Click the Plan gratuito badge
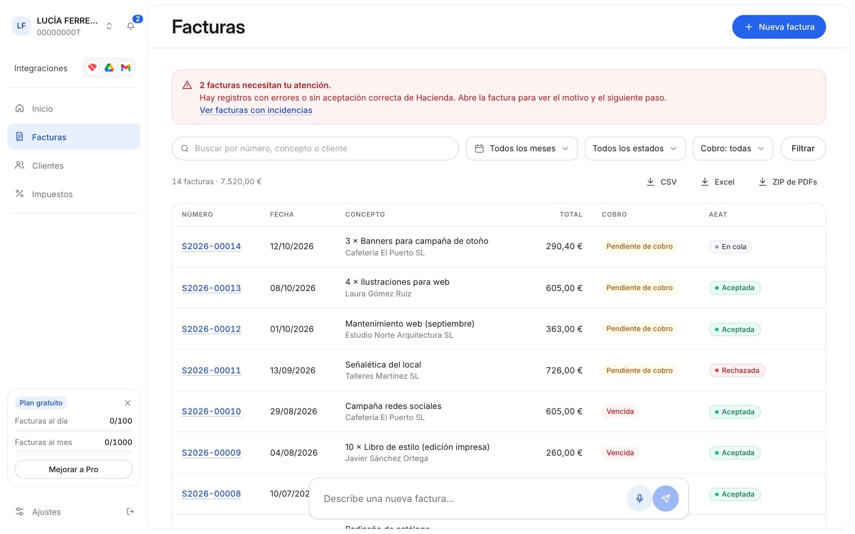The height and width of the screenshot is (534, 855). [x=41, y=403]
